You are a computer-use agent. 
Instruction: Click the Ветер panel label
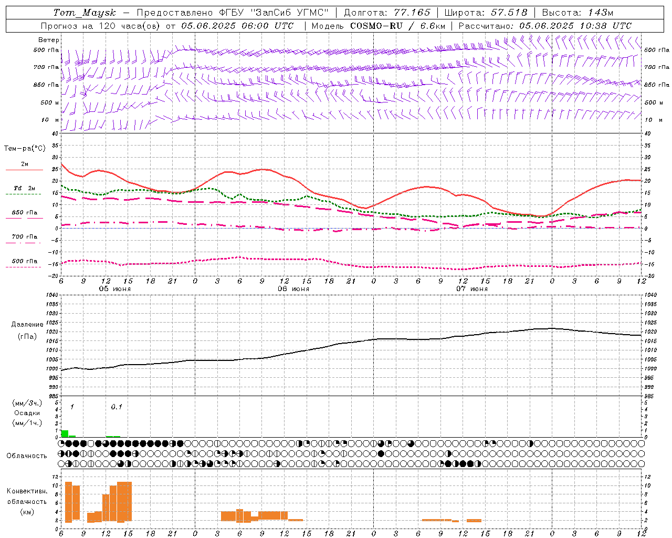tap(48, 40)
